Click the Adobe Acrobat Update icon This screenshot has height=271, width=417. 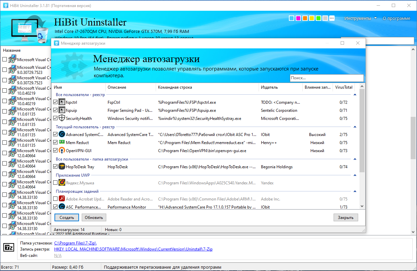click(62, 199)
